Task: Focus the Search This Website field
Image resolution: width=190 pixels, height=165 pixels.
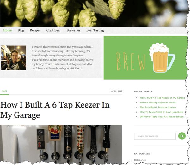Action: pyautogui.click(x=155, y=136)
